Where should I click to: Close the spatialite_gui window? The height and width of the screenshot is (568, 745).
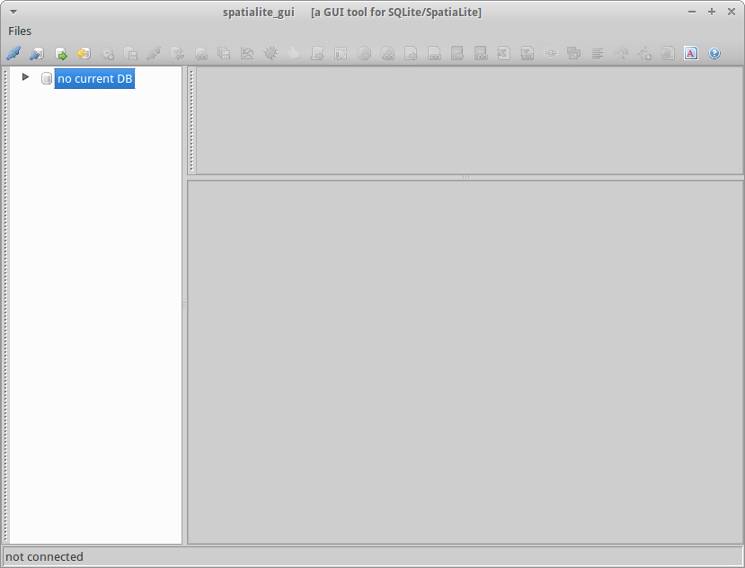click(732, 12)
